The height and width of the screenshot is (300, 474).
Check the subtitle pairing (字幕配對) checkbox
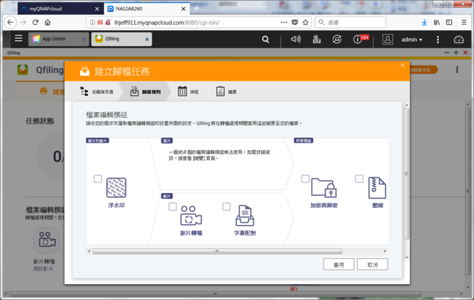click(x=227, y=207)
